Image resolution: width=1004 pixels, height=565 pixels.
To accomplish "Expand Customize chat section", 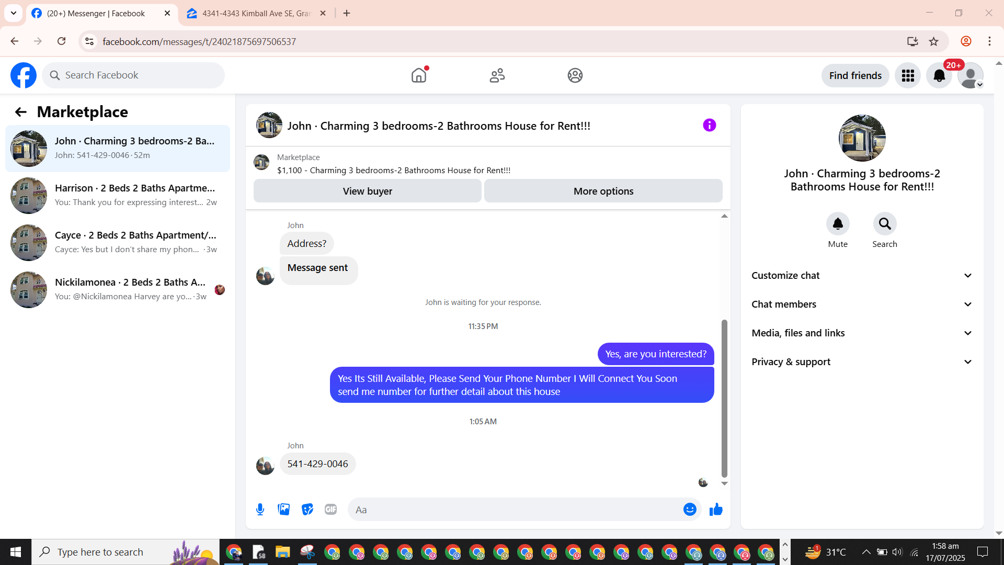I will 862,276.
